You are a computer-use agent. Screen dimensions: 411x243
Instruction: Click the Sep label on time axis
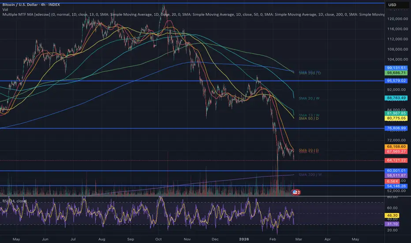[131, 239]
